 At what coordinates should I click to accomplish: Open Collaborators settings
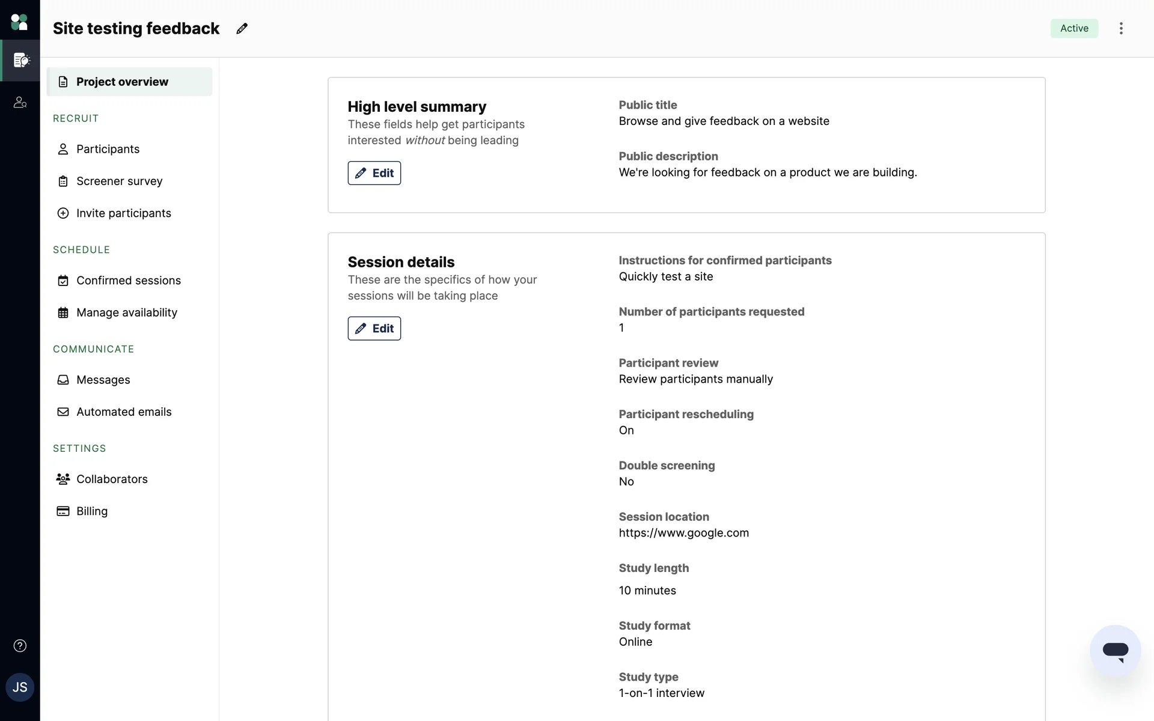point(112,479)
